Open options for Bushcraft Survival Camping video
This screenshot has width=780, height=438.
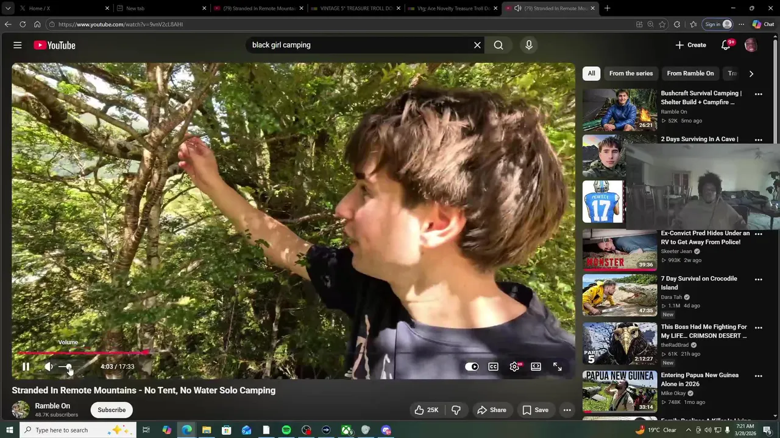(758, 94)
